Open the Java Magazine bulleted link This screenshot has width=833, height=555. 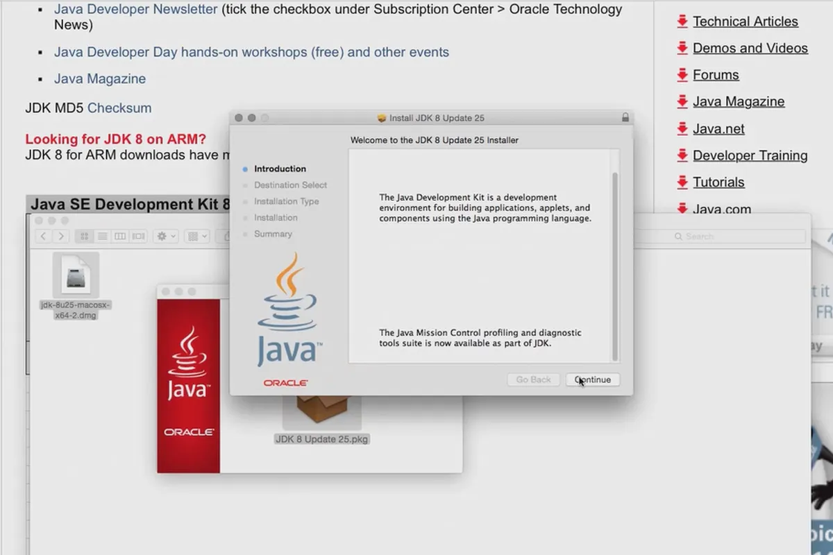(100, 79)
